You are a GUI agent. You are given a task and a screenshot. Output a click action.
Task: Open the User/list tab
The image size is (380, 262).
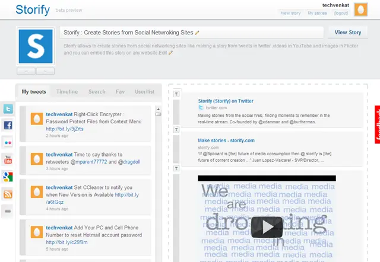145,92
